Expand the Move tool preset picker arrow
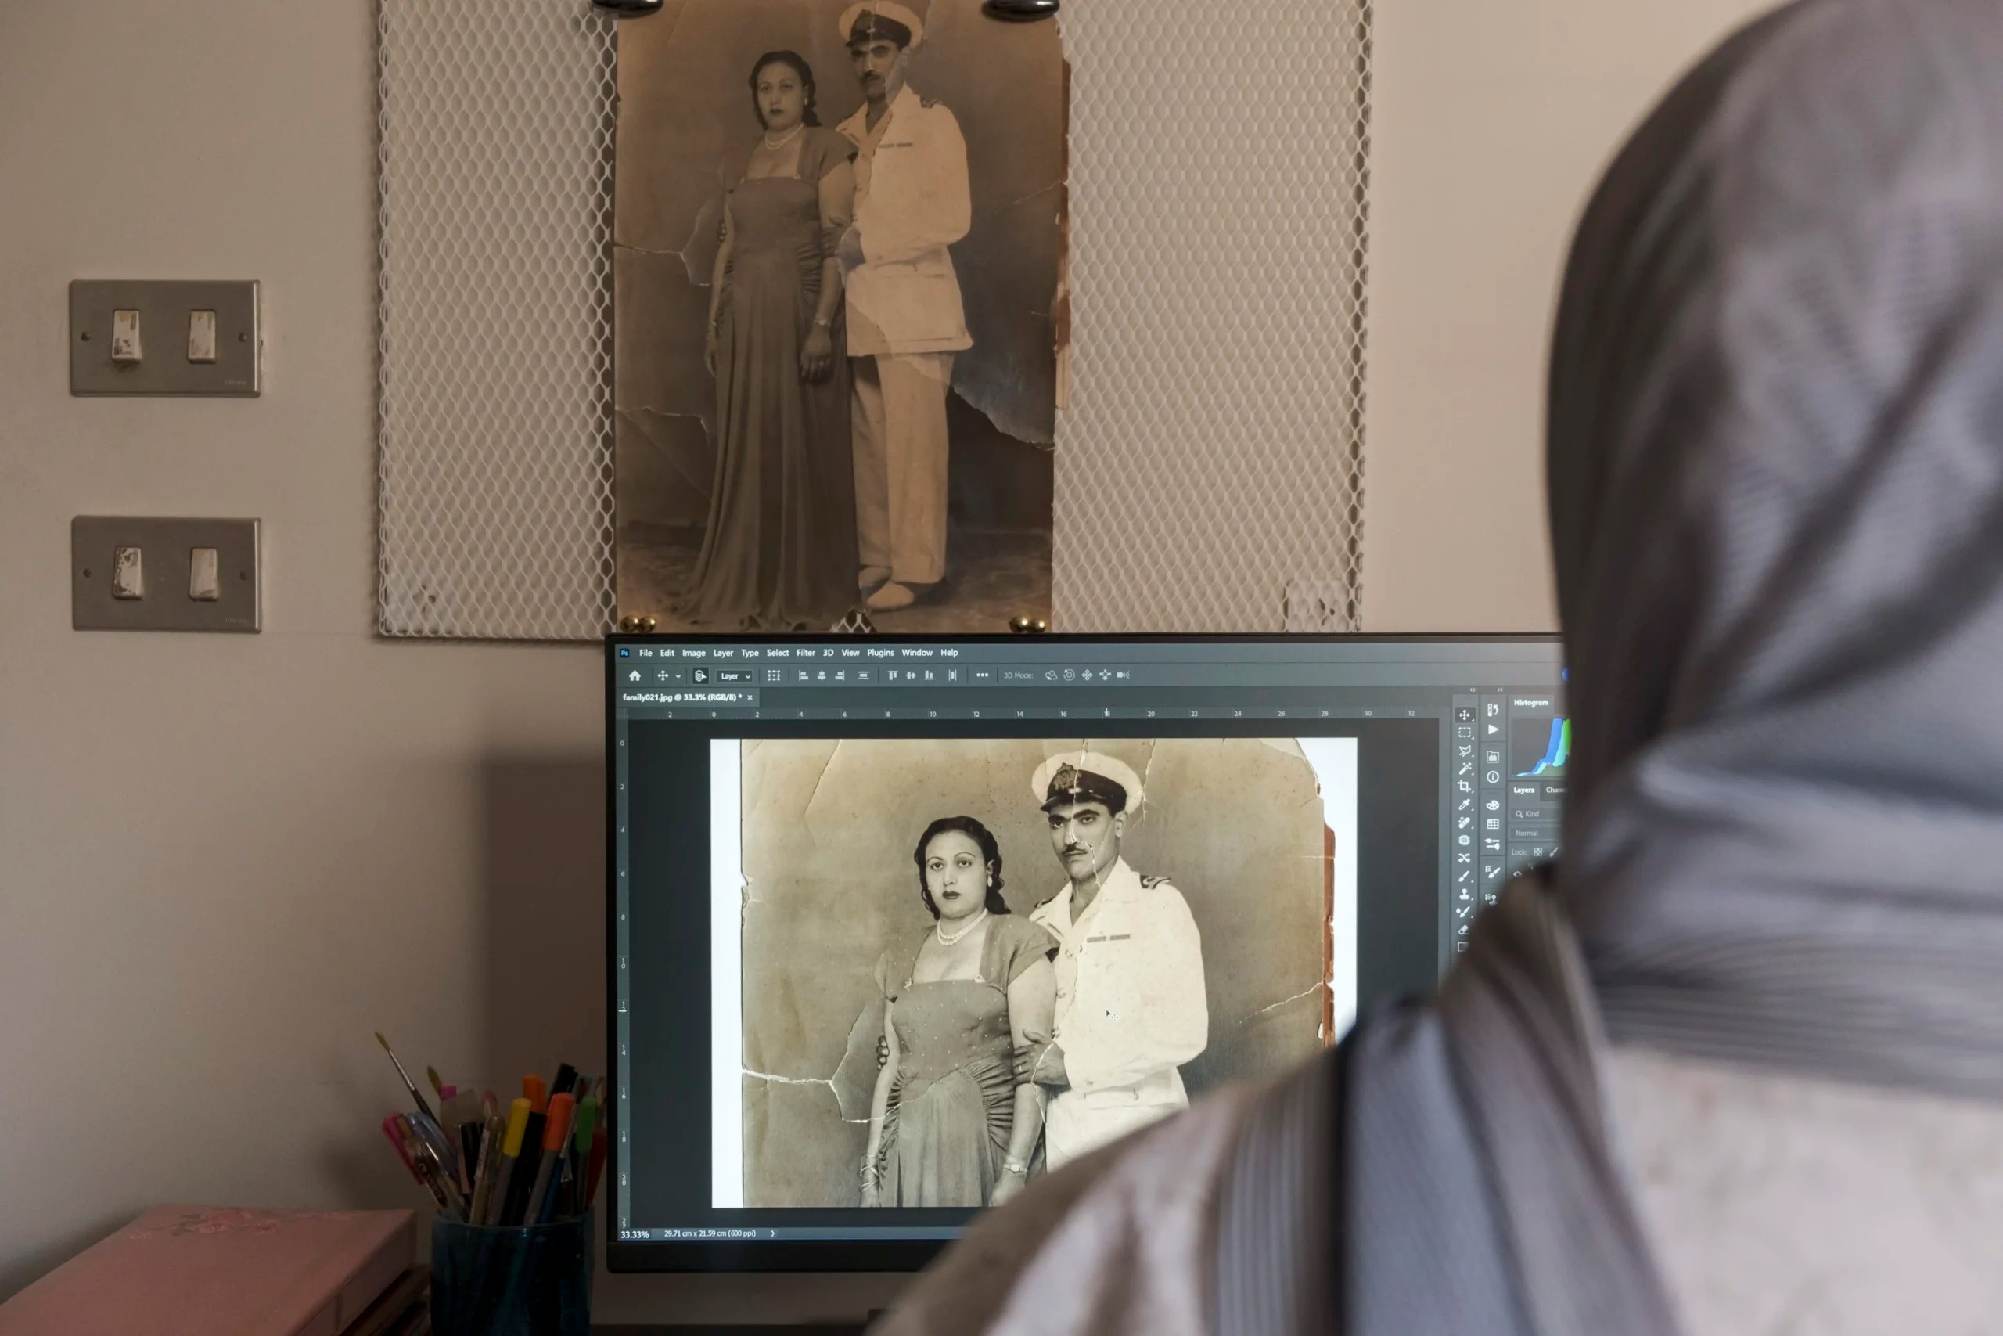This screenshot has width=2003, height=1336. pyautogui.click(x=678, y=676)
